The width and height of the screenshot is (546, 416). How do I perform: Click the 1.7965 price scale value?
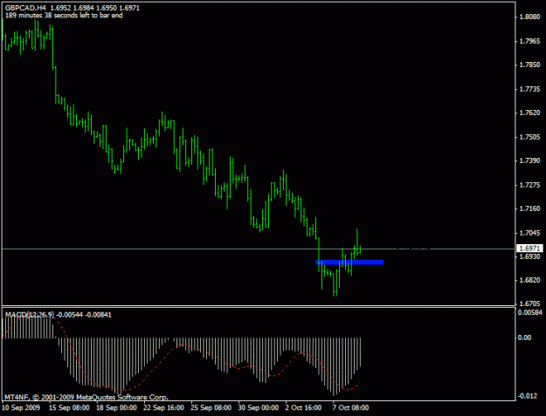coord(529,41)
